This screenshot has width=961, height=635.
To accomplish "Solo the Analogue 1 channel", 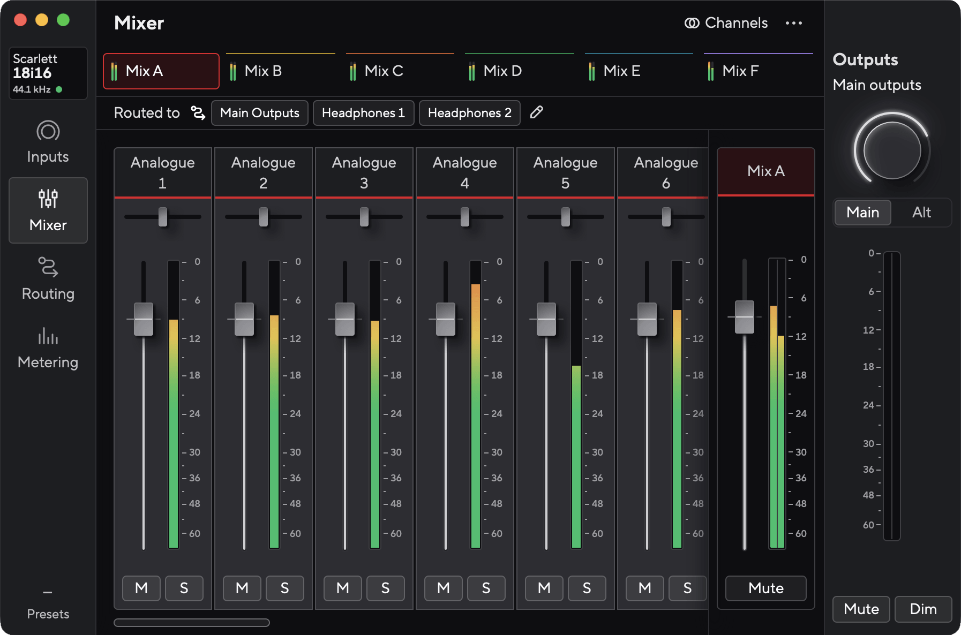I will pyautogui.click(x=184, y=588).
